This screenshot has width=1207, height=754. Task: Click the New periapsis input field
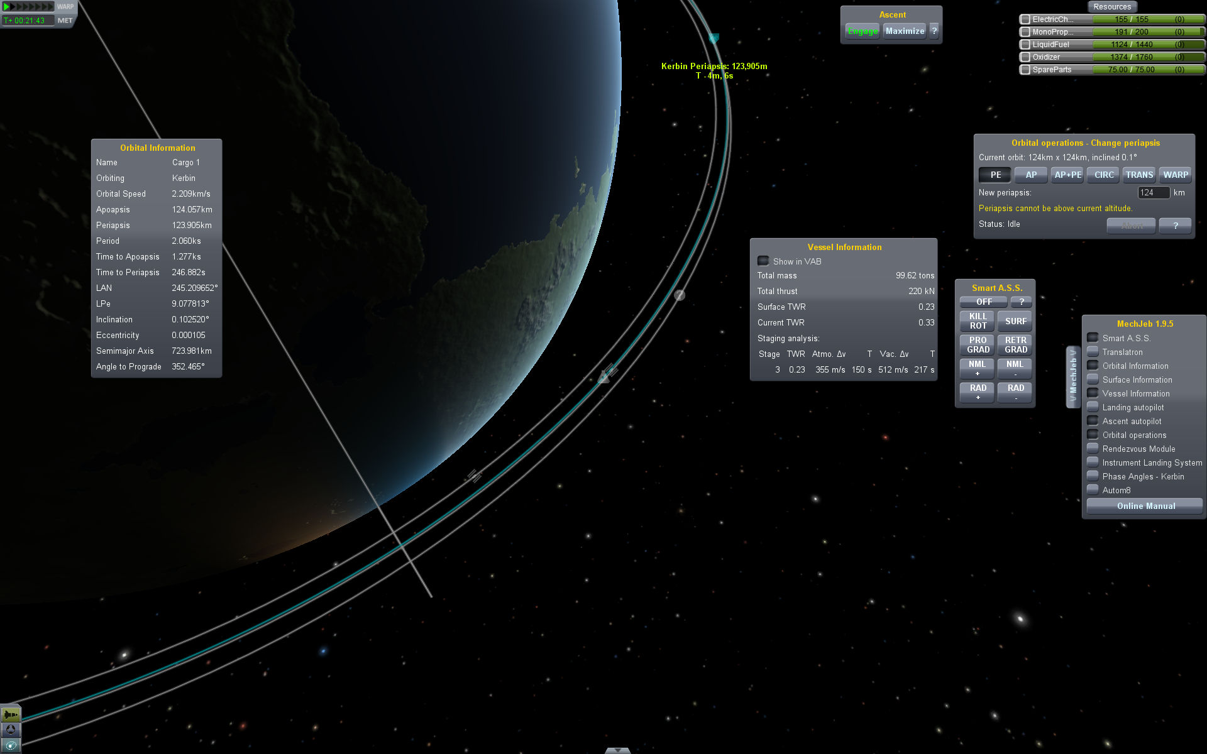1154,193
